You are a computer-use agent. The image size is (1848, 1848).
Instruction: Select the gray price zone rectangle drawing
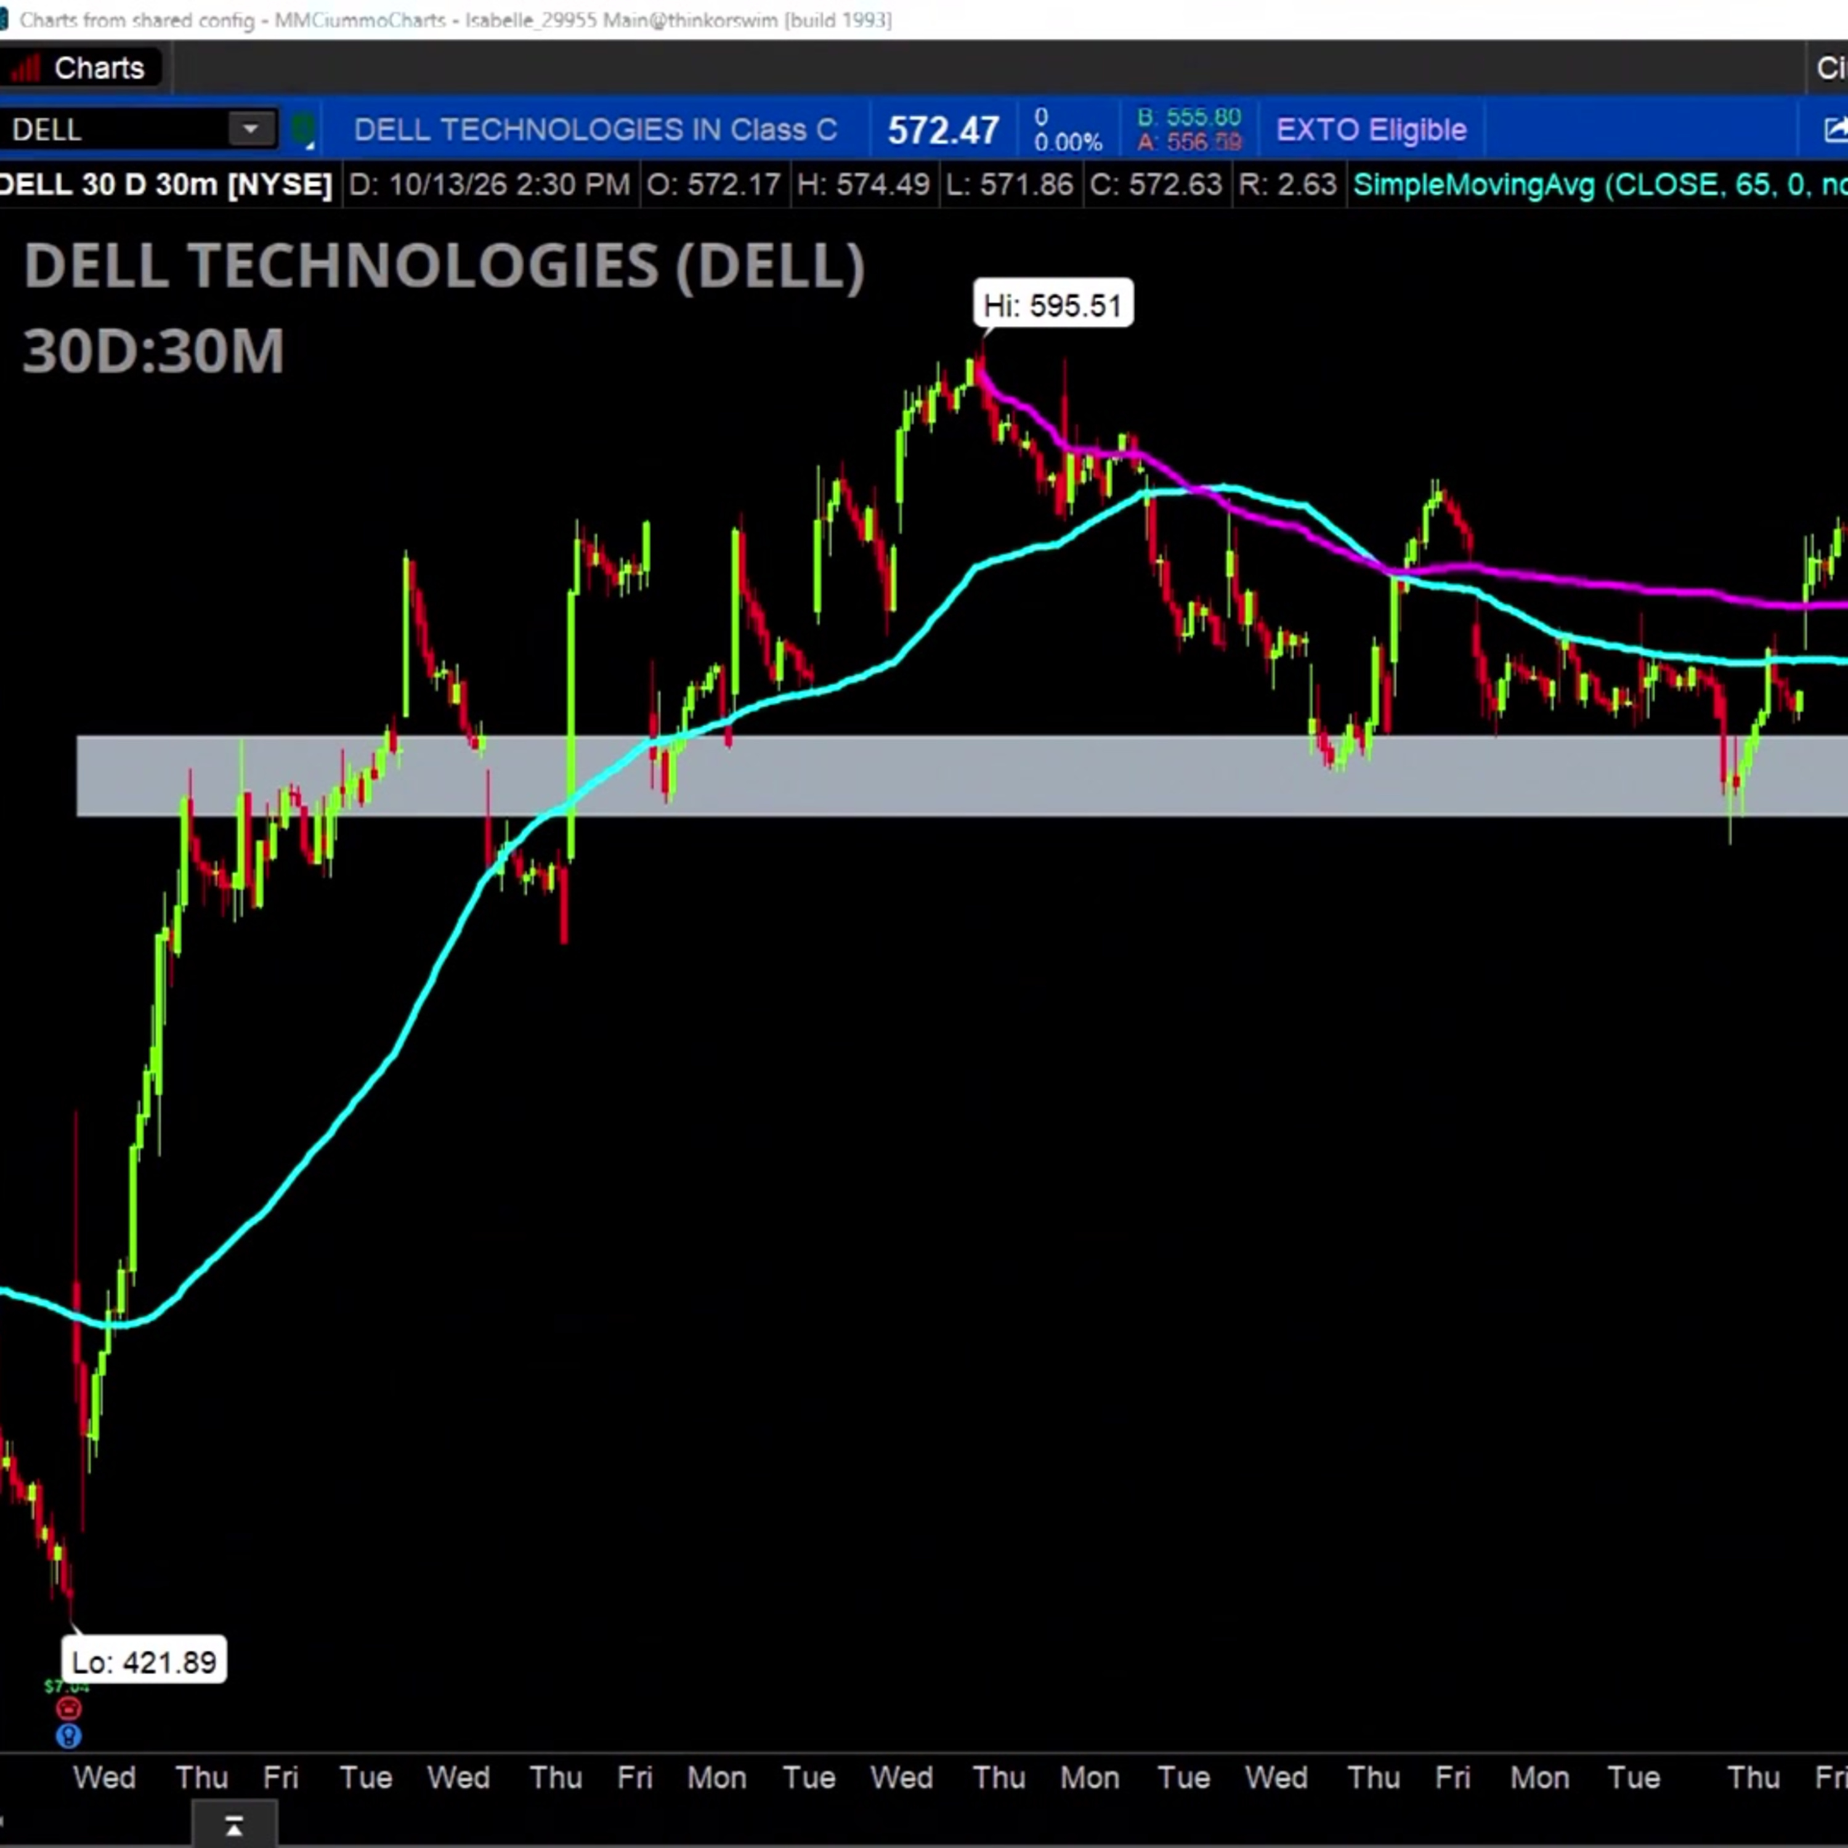click(962, 776)
